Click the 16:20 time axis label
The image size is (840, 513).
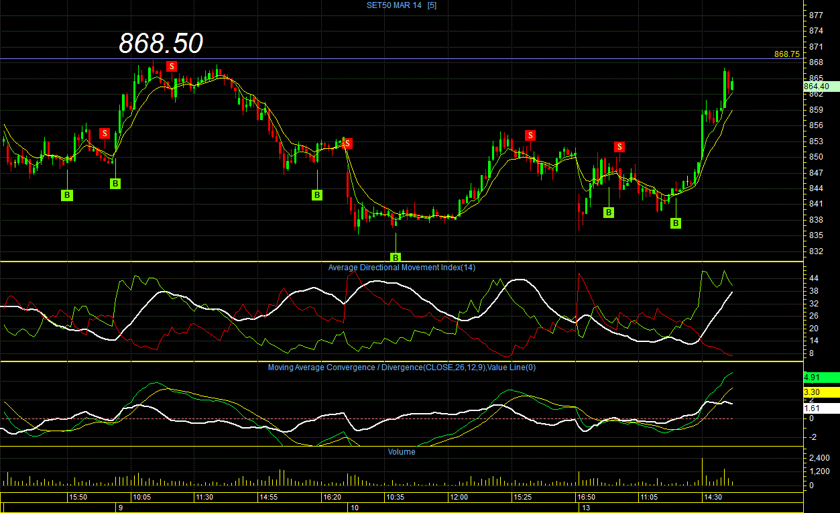coord(332,498)
